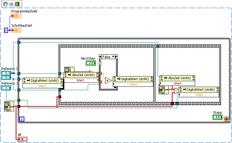This screenshot has height=143, width=232.
Task: Click the red loop stop condition terminal
Action: 226,119
